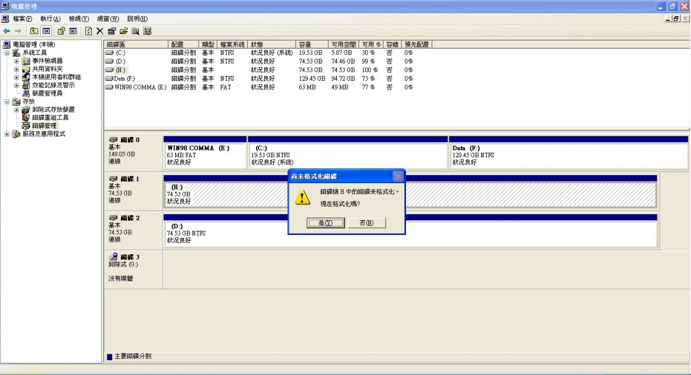Screen dimensions: 691x375
Task: Toggle the action pane toolbar icon
Action: click(73, 31)
